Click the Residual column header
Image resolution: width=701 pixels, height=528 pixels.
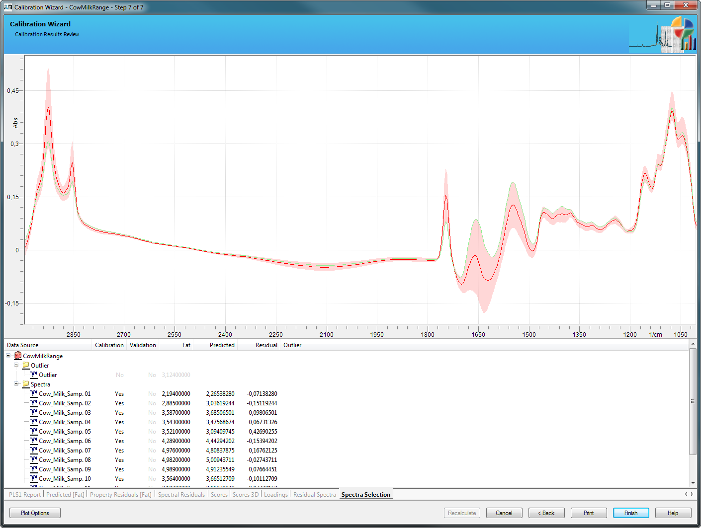266,345
